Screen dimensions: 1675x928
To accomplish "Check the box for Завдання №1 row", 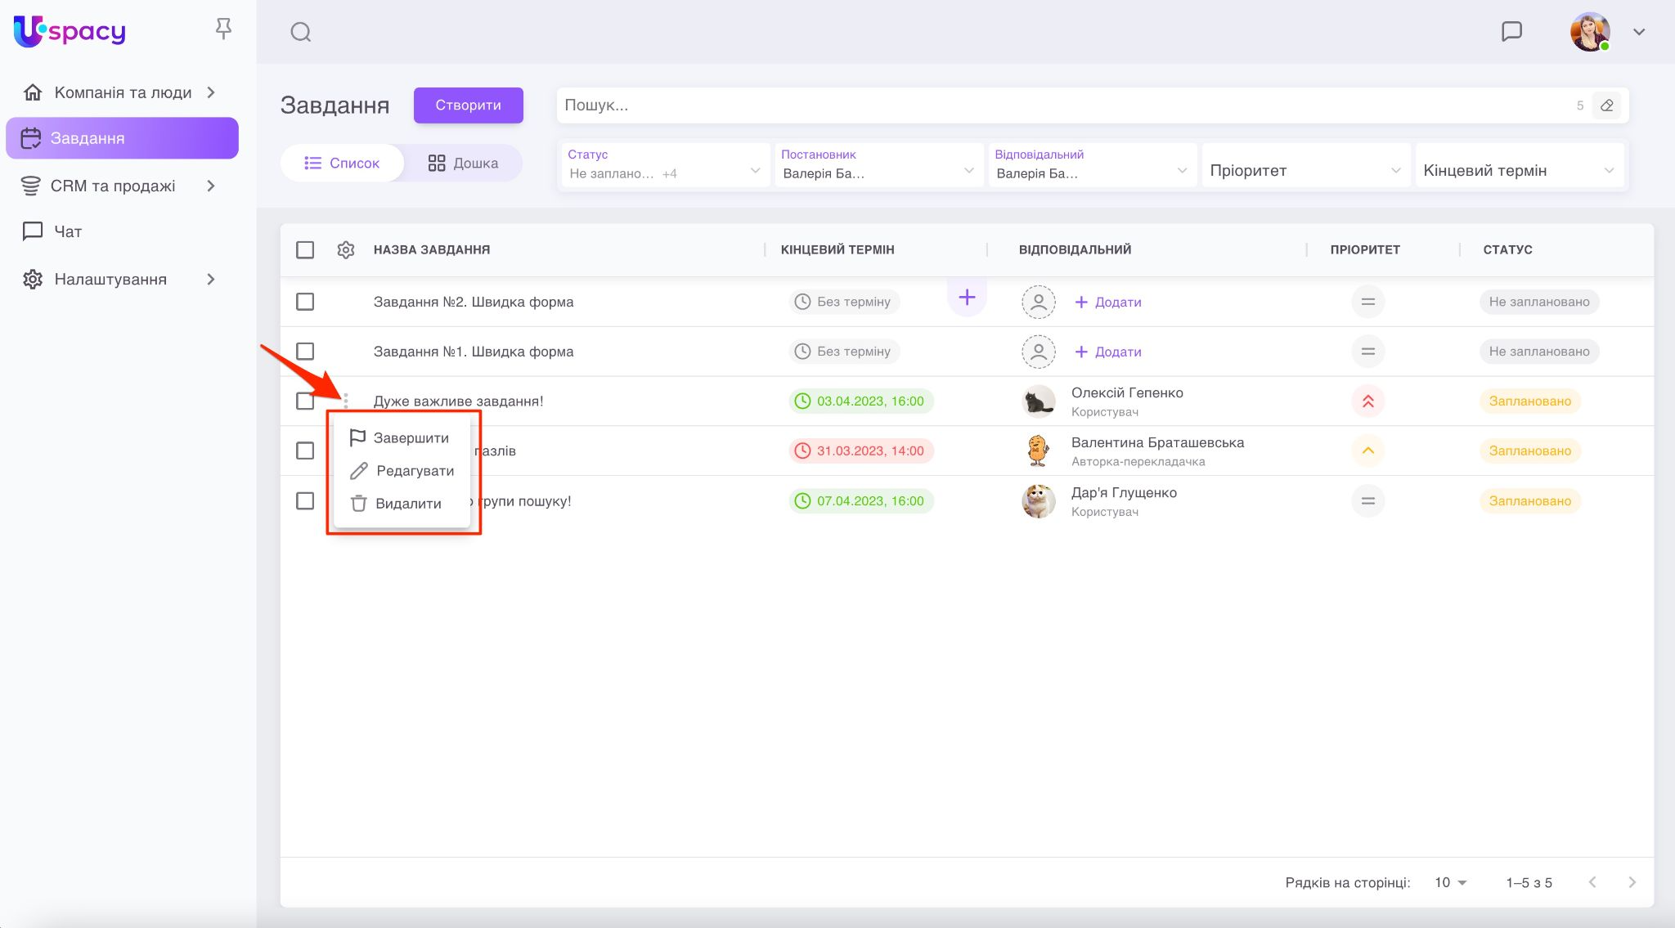I will [x=305, y=352].
